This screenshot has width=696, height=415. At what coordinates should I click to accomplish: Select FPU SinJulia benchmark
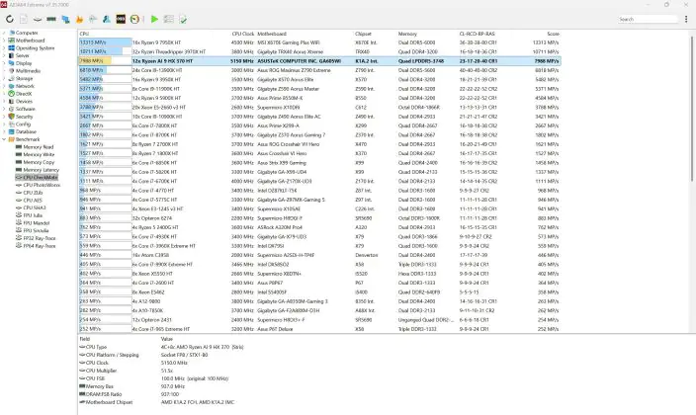point(36,230)
